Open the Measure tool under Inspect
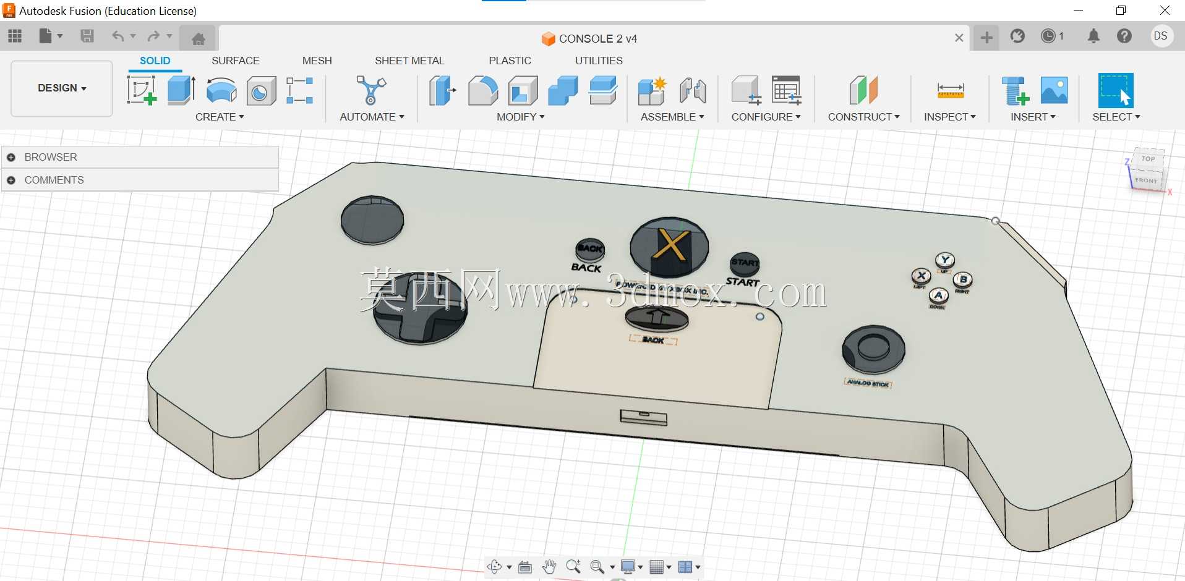 [x=951, y=91]
